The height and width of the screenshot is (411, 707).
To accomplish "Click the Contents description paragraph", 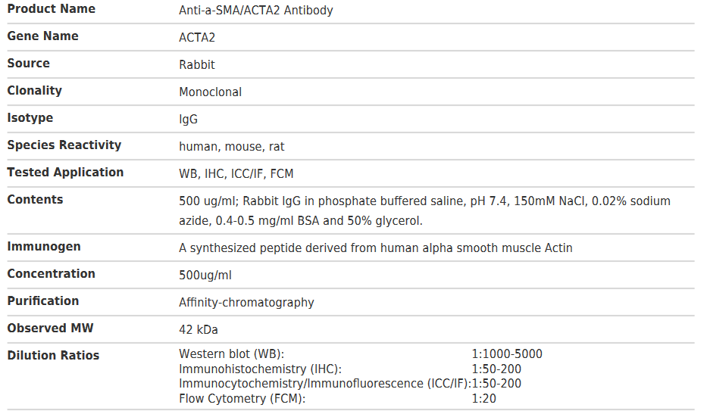I will point(424,210).
